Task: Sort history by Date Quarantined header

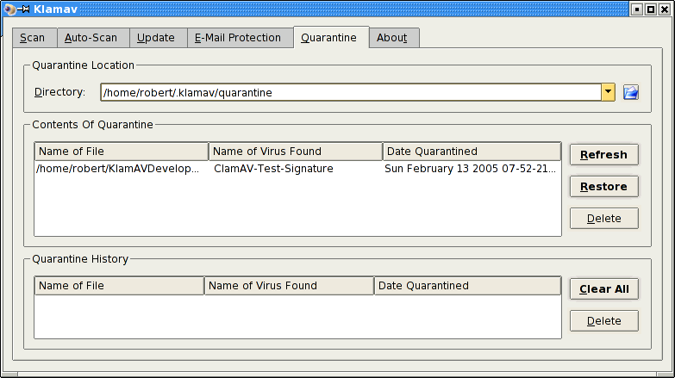Action: click(467, 286)
